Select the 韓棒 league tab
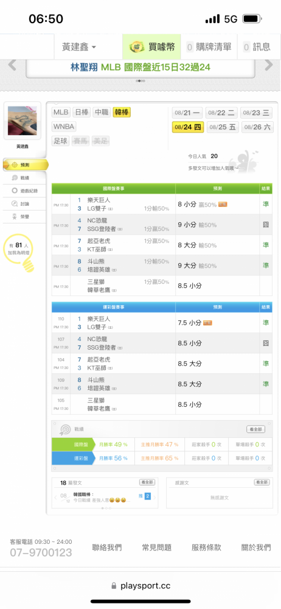Viewport: 281px width, 609px height. [x=122, y=113]
